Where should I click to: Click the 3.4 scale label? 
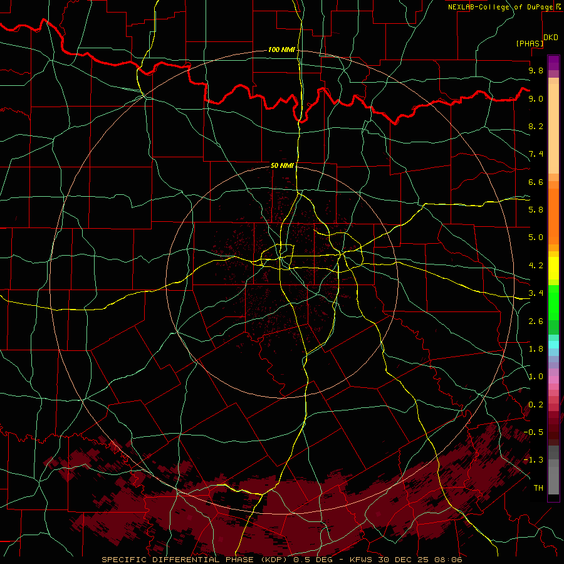point(536,293)
